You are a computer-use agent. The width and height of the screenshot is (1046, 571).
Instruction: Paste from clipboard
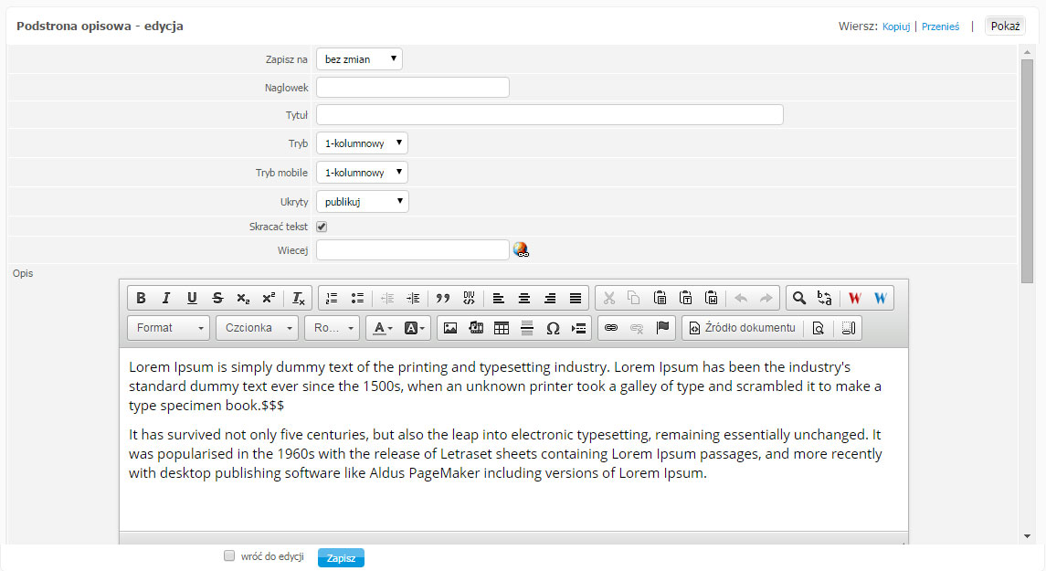pyautogui.click(x=660, y=298)
